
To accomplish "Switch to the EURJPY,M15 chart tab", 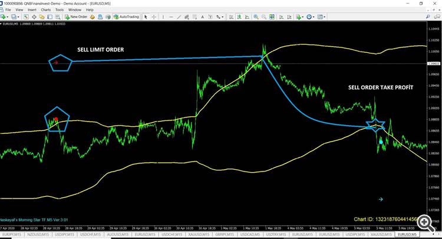I will 12,234.
